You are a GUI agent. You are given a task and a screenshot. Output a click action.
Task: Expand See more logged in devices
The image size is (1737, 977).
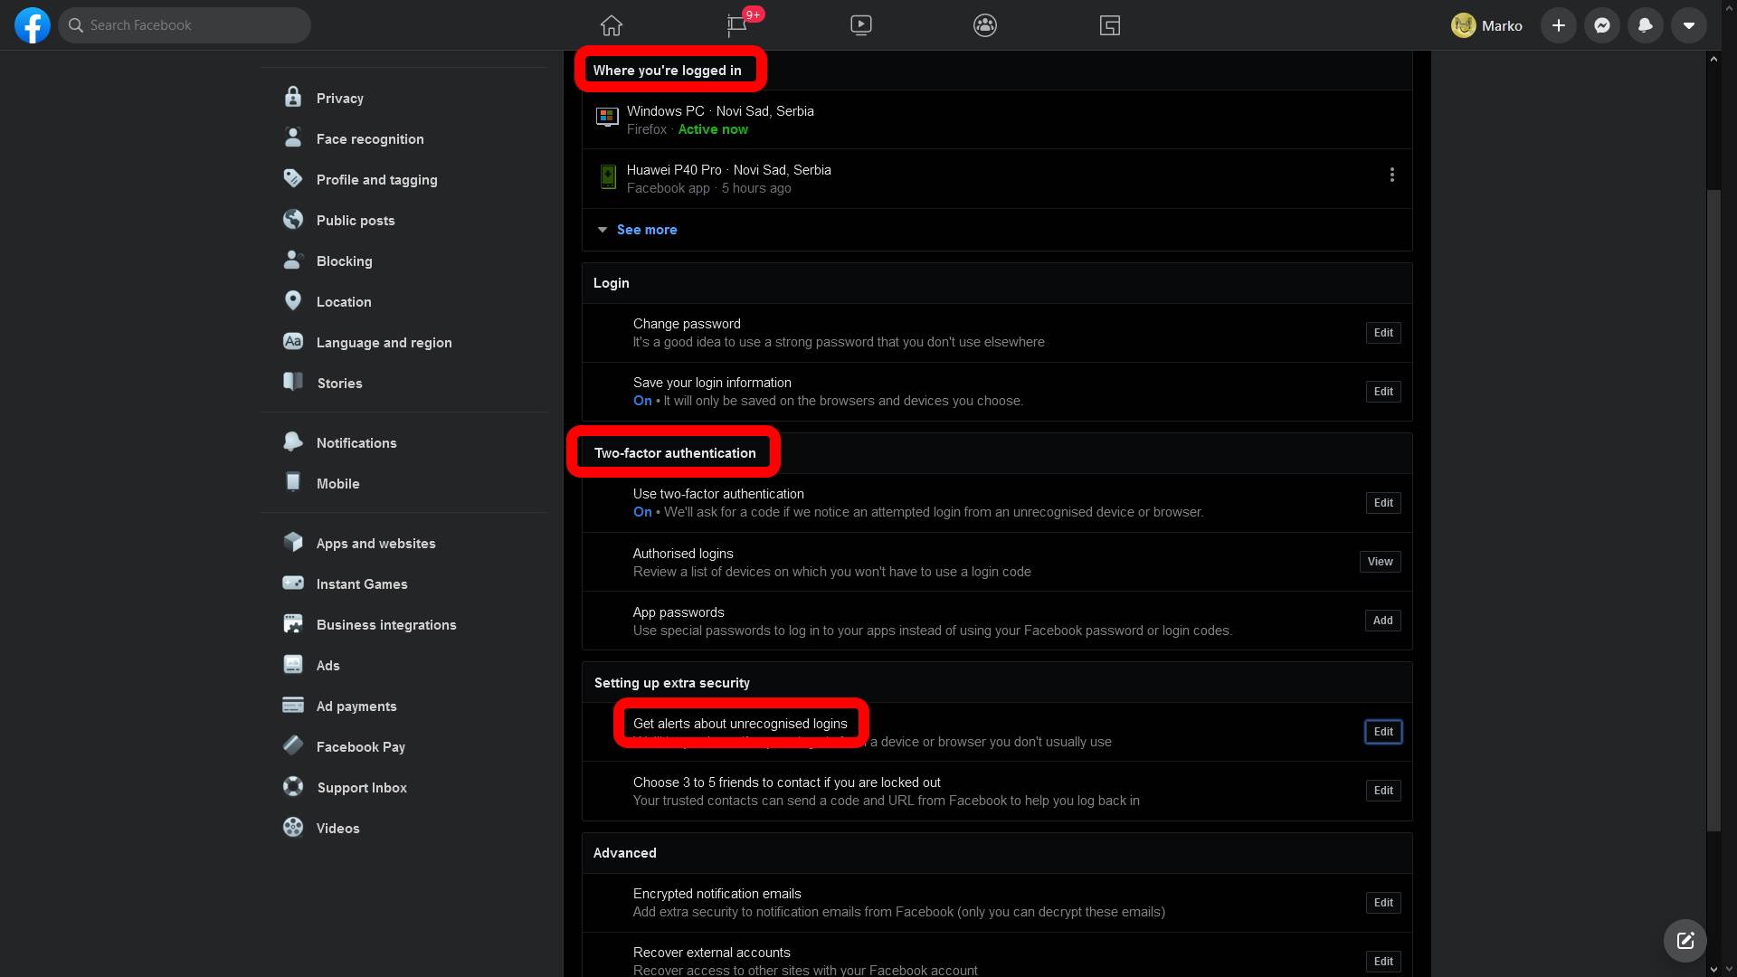click(646, 230)
